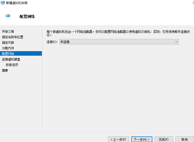Click the 上一步(P) button
194x142 pixels.
[x=118, y=139]
